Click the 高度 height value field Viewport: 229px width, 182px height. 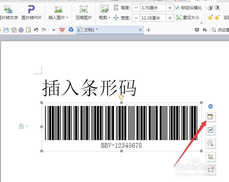point(153,8)
